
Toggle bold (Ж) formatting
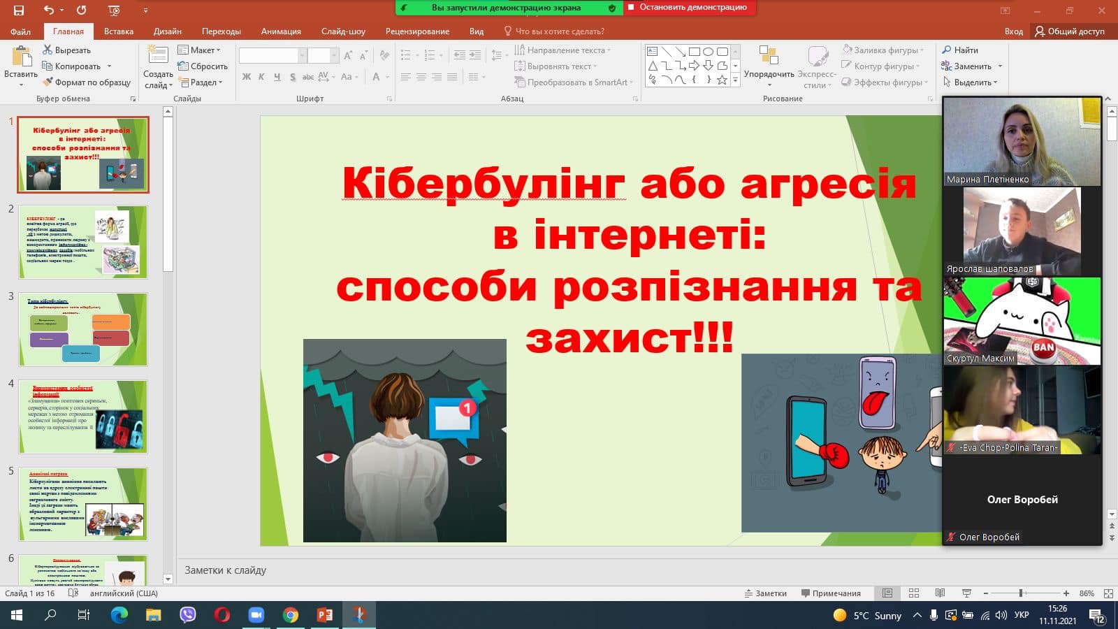247,77
